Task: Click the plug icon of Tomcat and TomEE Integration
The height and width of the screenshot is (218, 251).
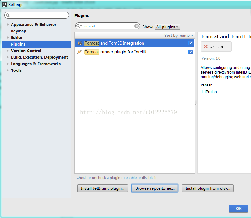Action: (80, 43)
